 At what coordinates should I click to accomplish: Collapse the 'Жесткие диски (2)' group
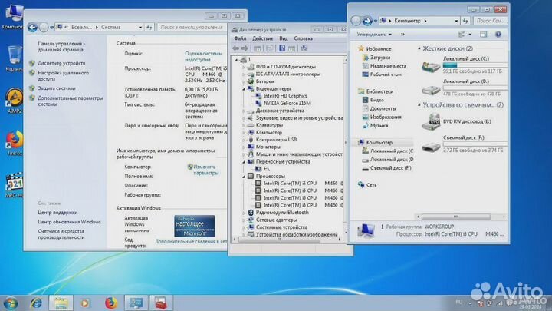419,48
